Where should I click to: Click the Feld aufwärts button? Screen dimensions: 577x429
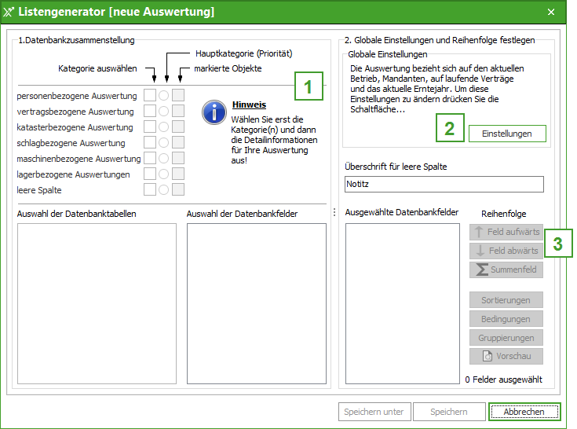pos(506,232)
